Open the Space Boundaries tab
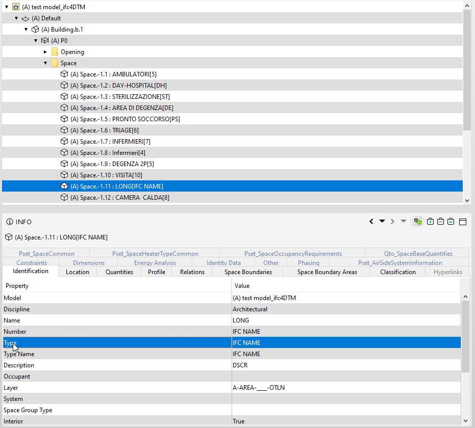The width and height of the screenshot is (475, 428). (248, 272)
